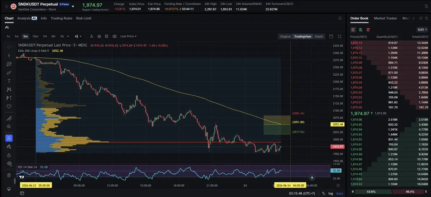This screenshot has height=197, width=431.
Task: Select the crosshair cursor tool
Action: coord(9,47)
